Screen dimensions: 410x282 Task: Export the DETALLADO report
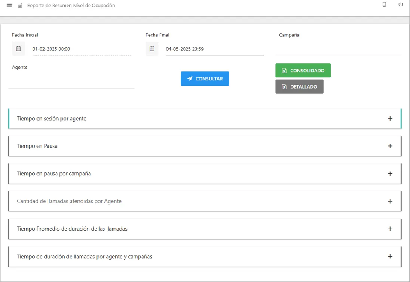299,86
